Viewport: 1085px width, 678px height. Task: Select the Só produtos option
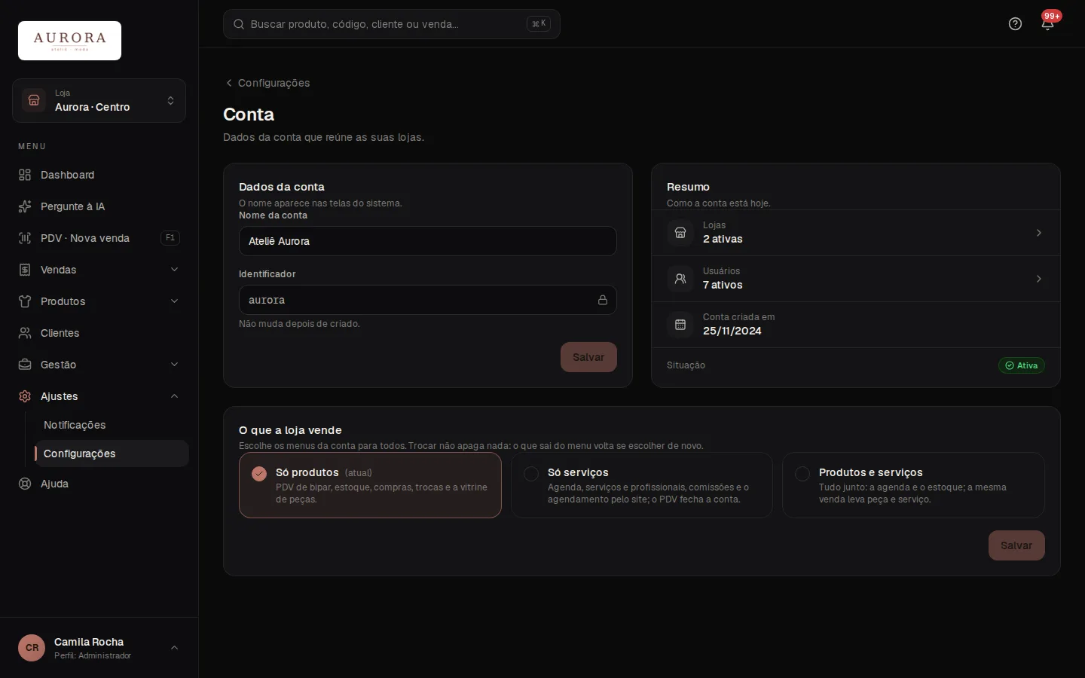[x=370, y=485]
